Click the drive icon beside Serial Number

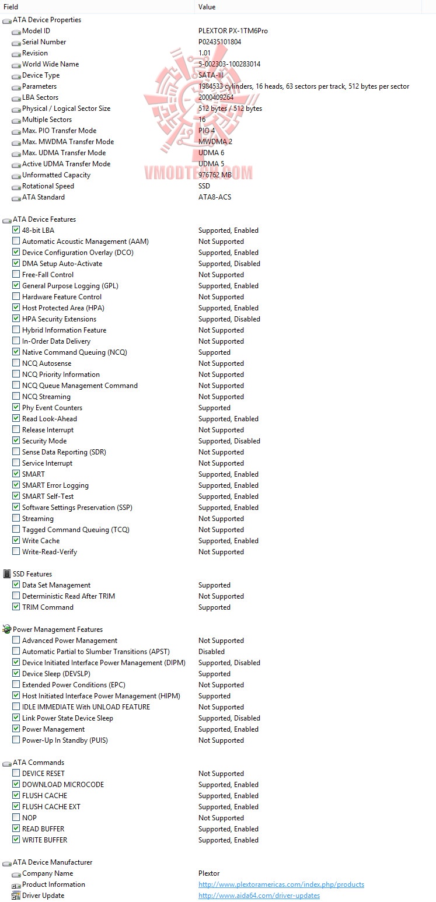[x=16, y=42]
